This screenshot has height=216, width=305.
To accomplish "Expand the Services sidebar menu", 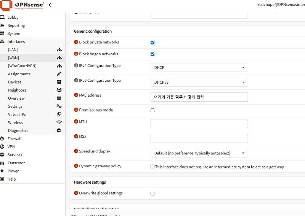I will [x=15, y=155].
